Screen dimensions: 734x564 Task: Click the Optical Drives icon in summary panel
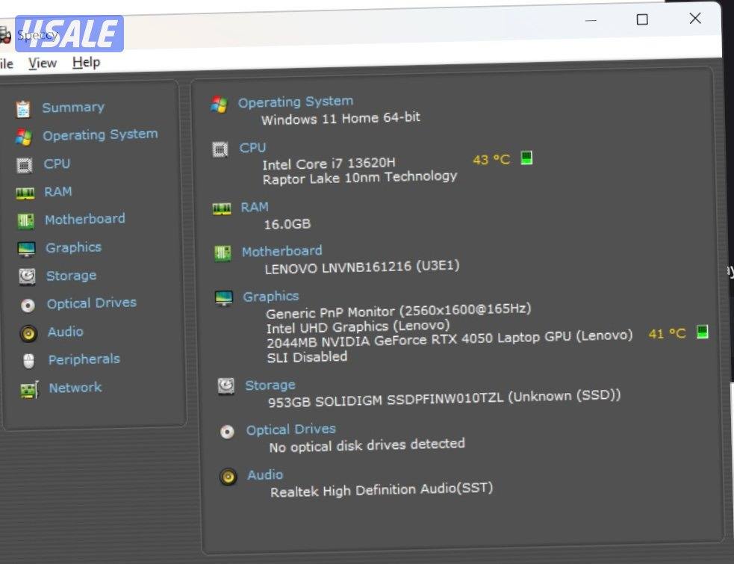click(227, 432)
